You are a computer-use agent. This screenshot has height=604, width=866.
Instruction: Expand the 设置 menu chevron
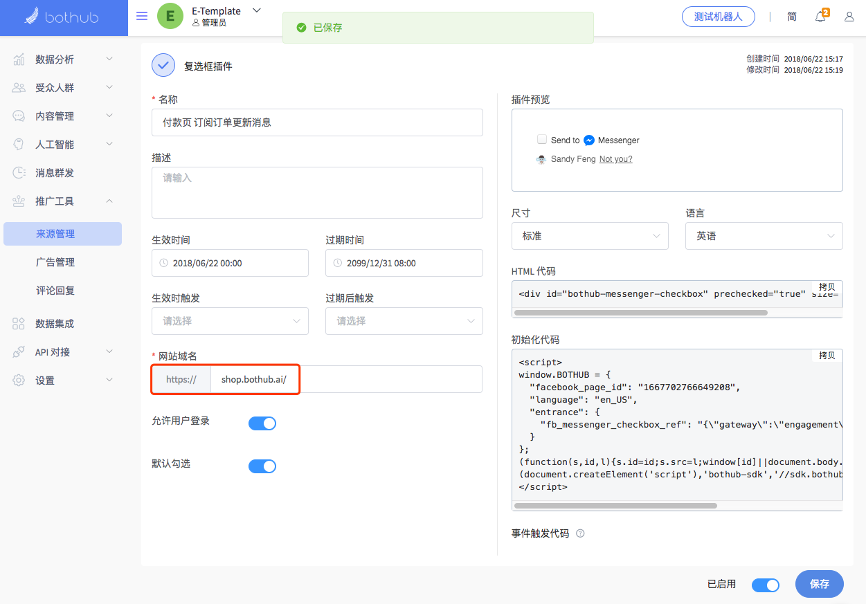point(109,381)
